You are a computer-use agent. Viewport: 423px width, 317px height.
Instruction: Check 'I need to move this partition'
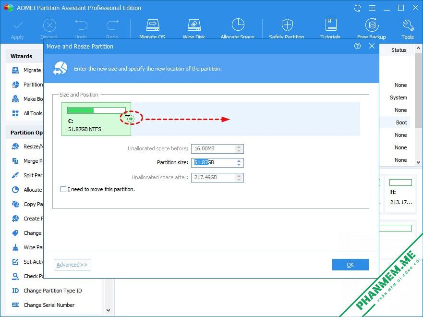(x=63, y=189)
